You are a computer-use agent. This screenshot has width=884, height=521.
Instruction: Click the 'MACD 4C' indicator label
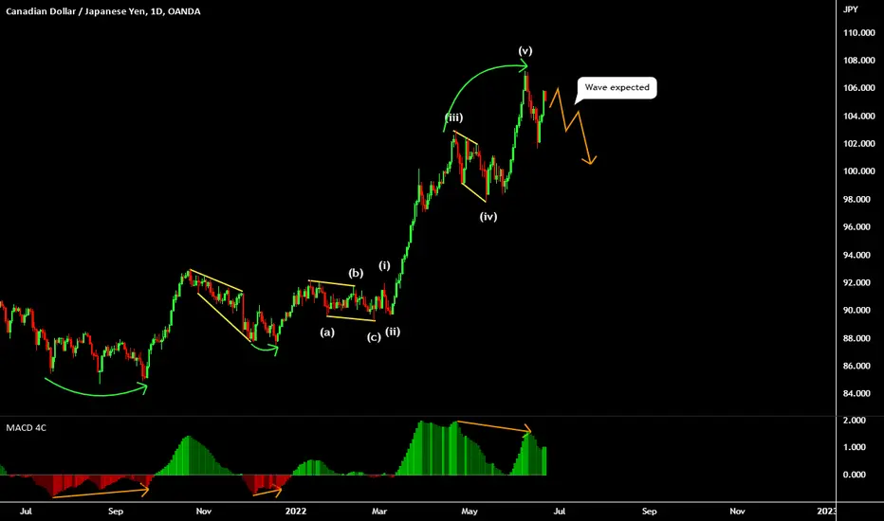click(26, 427)
